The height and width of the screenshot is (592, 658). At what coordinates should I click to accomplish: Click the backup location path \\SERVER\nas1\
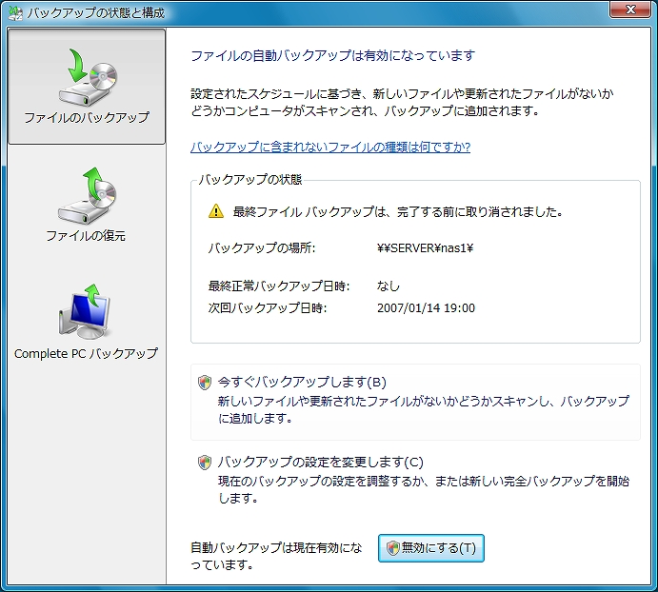coord(426,248)
